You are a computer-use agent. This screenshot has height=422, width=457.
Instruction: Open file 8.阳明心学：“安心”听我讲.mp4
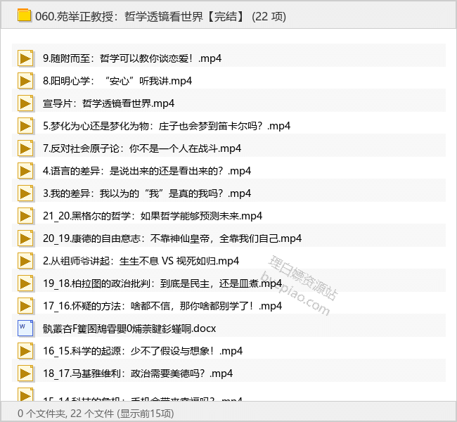click(117, 81)
